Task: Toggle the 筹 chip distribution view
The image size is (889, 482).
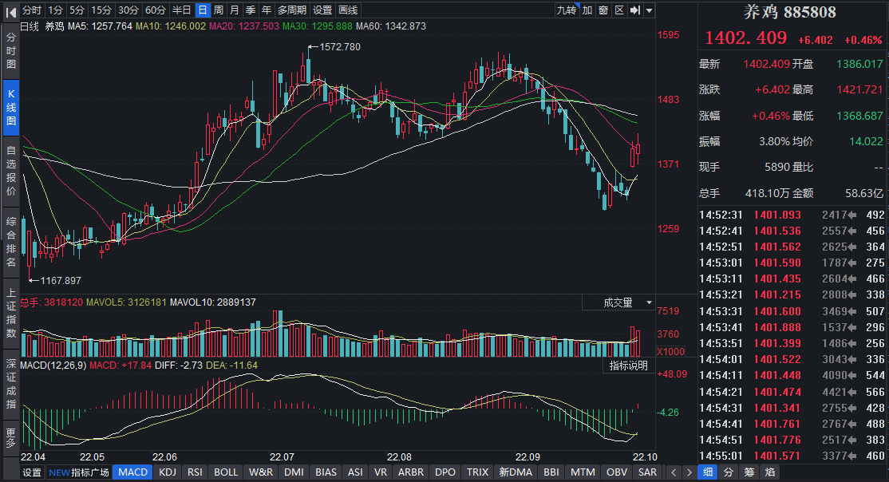Action: click(749, 472)
